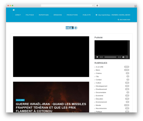Open the Bénin rubrique
143x121 pixels.
(x=98, y=70)
